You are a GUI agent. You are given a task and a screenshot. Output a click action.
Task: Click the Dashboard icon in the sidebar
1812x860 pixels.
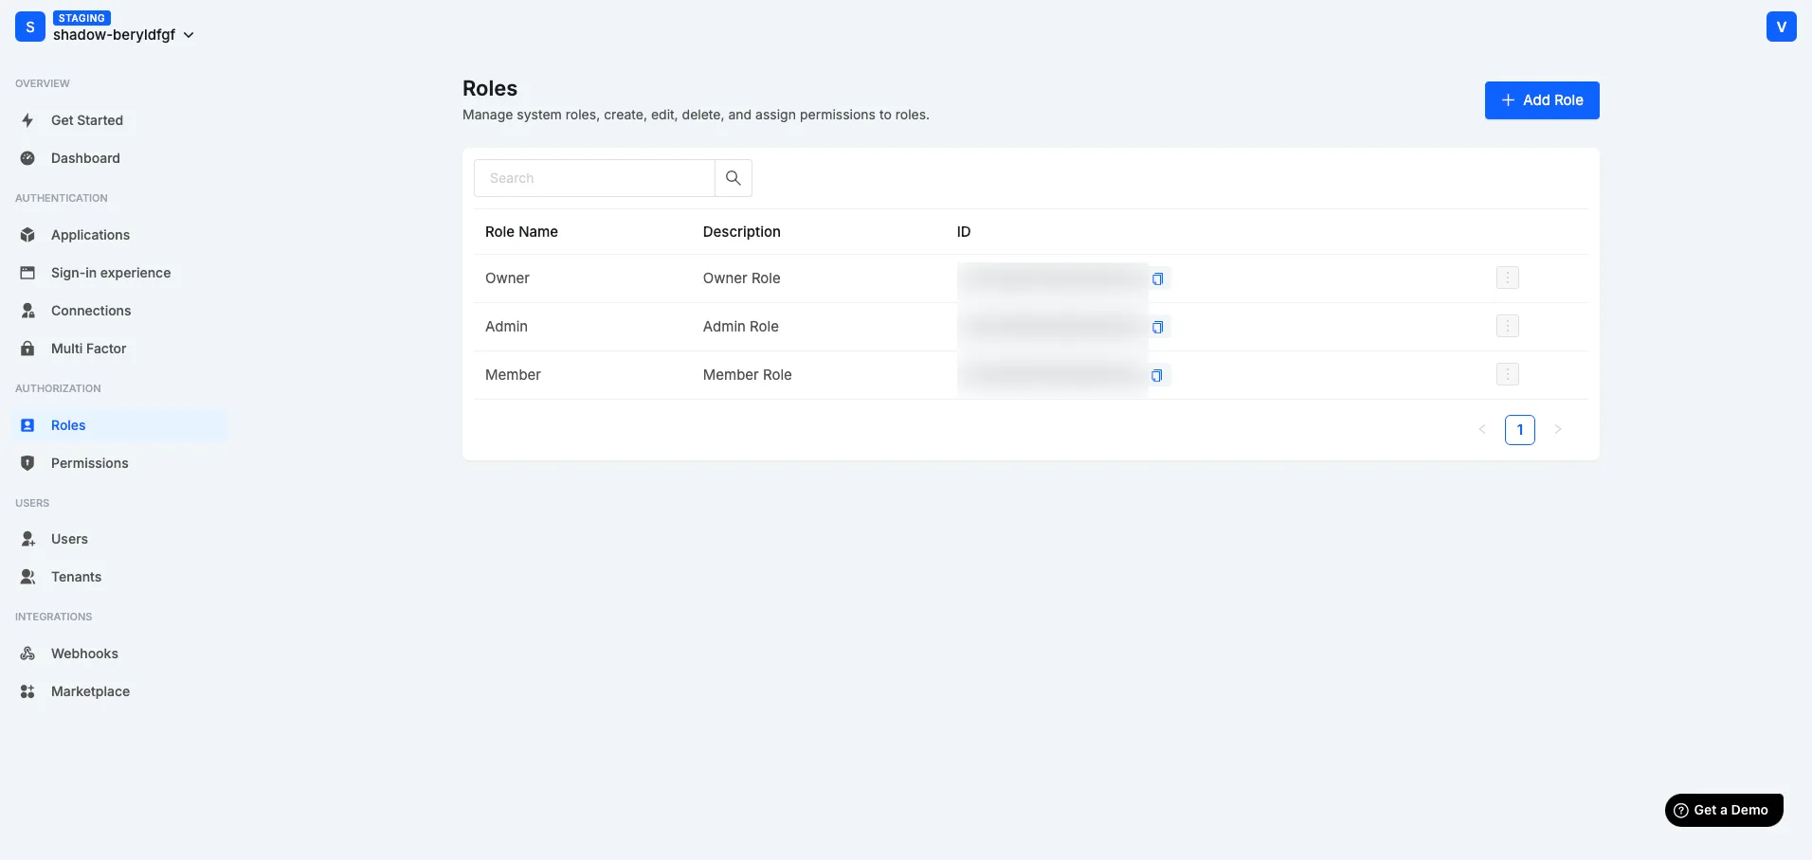pyautogui.click(x=27, y=158)
